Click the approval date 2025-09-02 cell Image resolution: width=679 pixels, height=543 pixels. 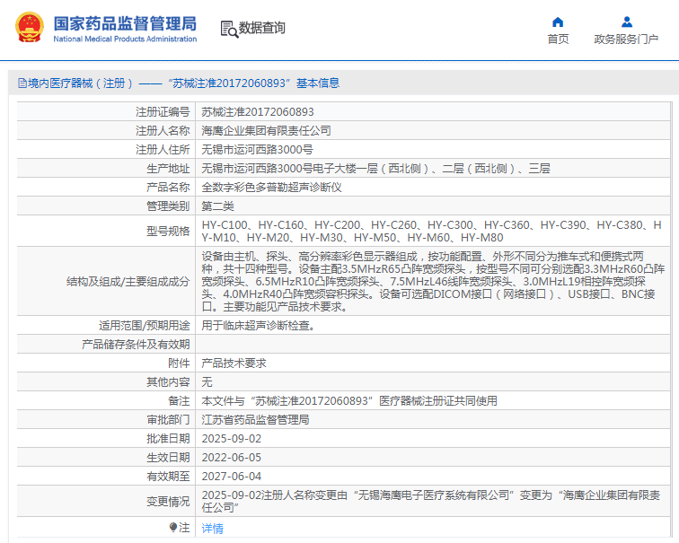tap(231, 438)
